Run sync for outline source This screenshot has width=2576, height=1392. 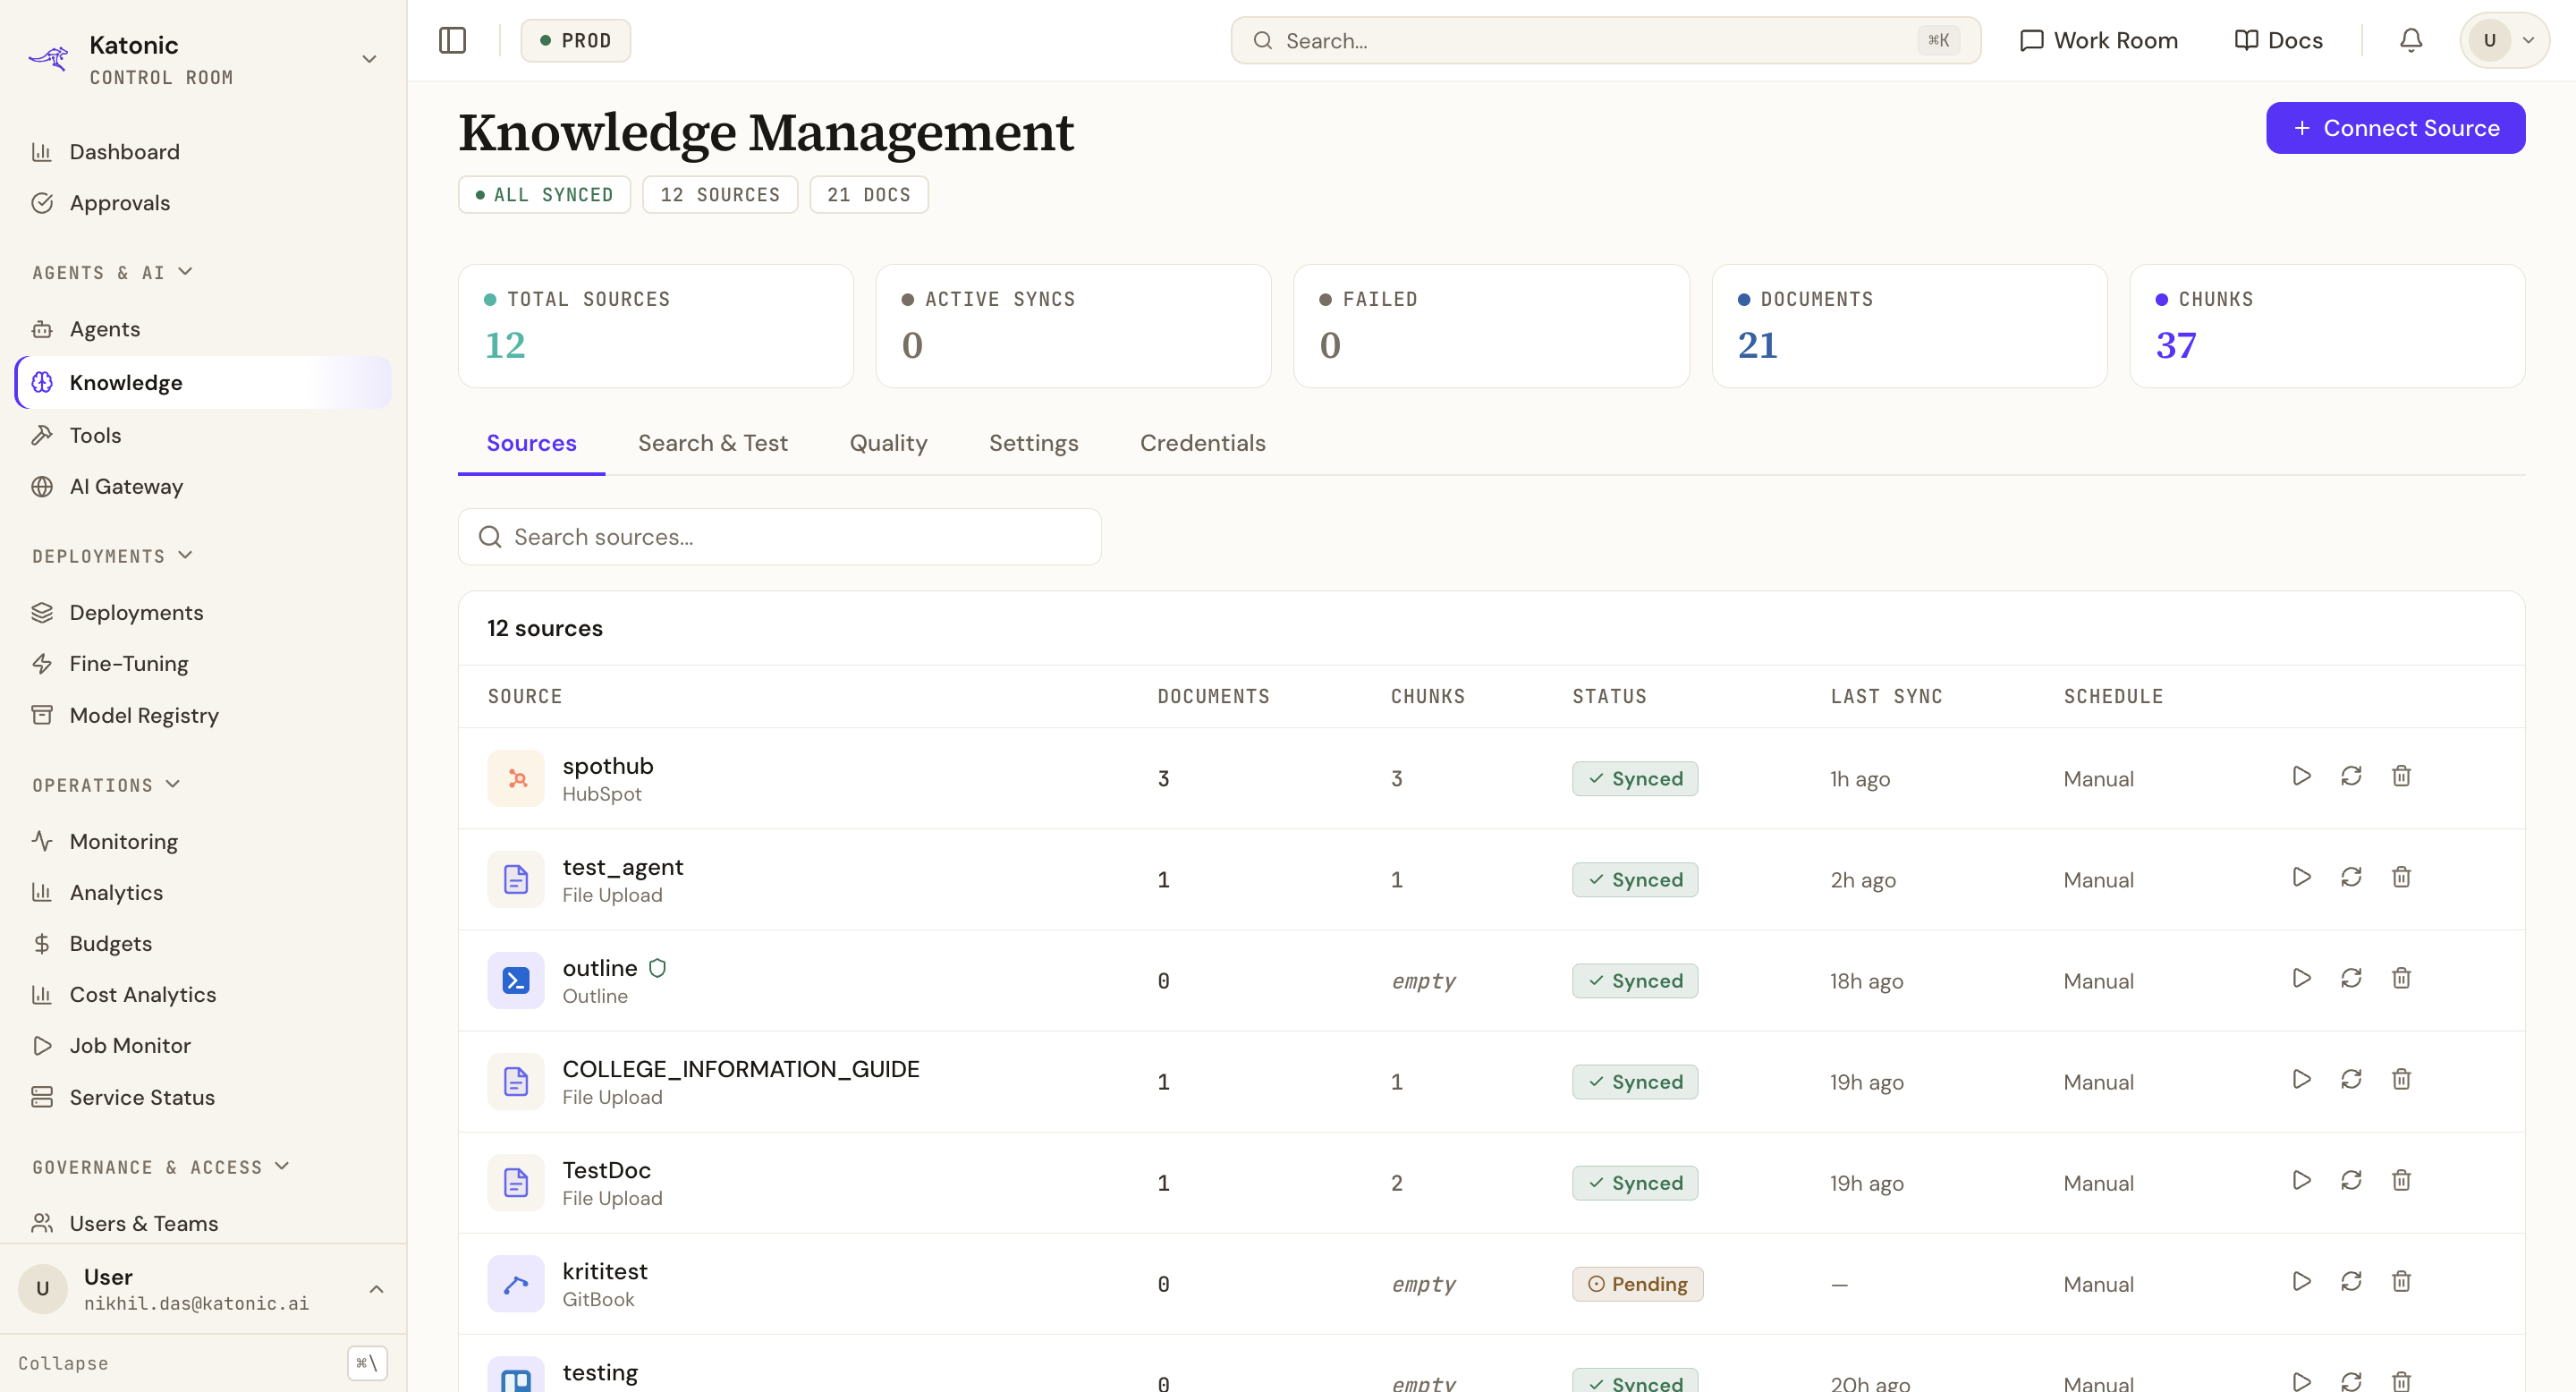2301,978
